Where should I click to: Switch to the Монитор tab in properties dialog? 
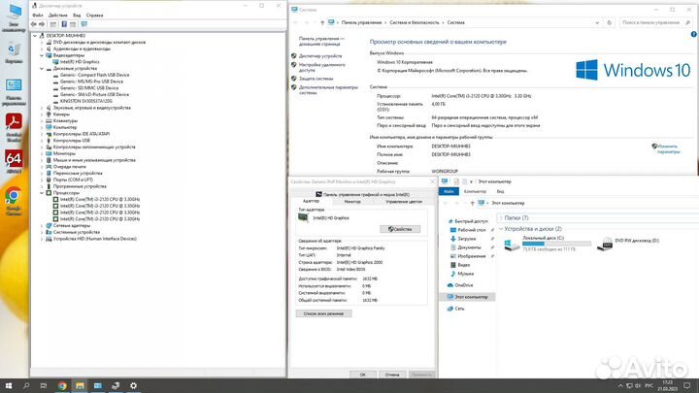tap(352, 202)
